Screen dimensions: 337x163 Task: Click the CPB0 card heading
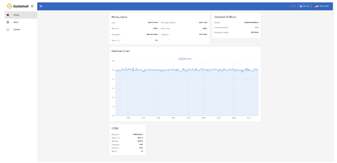coord(115,128)
